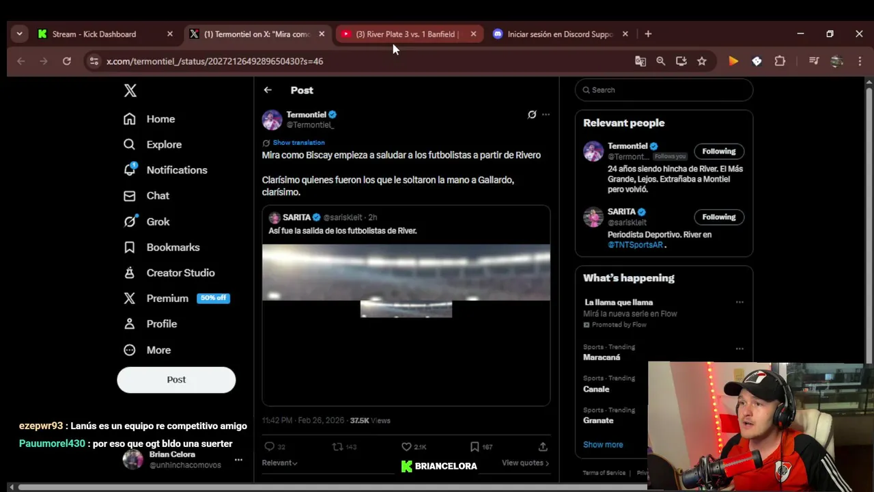Click Termontiel's avatar on the post
The image size is (874, 492).
tap(272, 120)
